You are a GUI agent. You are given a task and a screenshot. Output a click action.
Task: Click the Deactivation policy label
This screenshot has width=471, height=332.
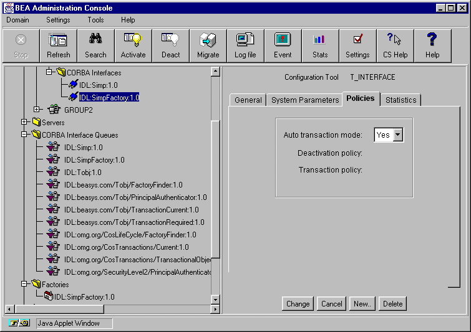[x=330, y=153]
